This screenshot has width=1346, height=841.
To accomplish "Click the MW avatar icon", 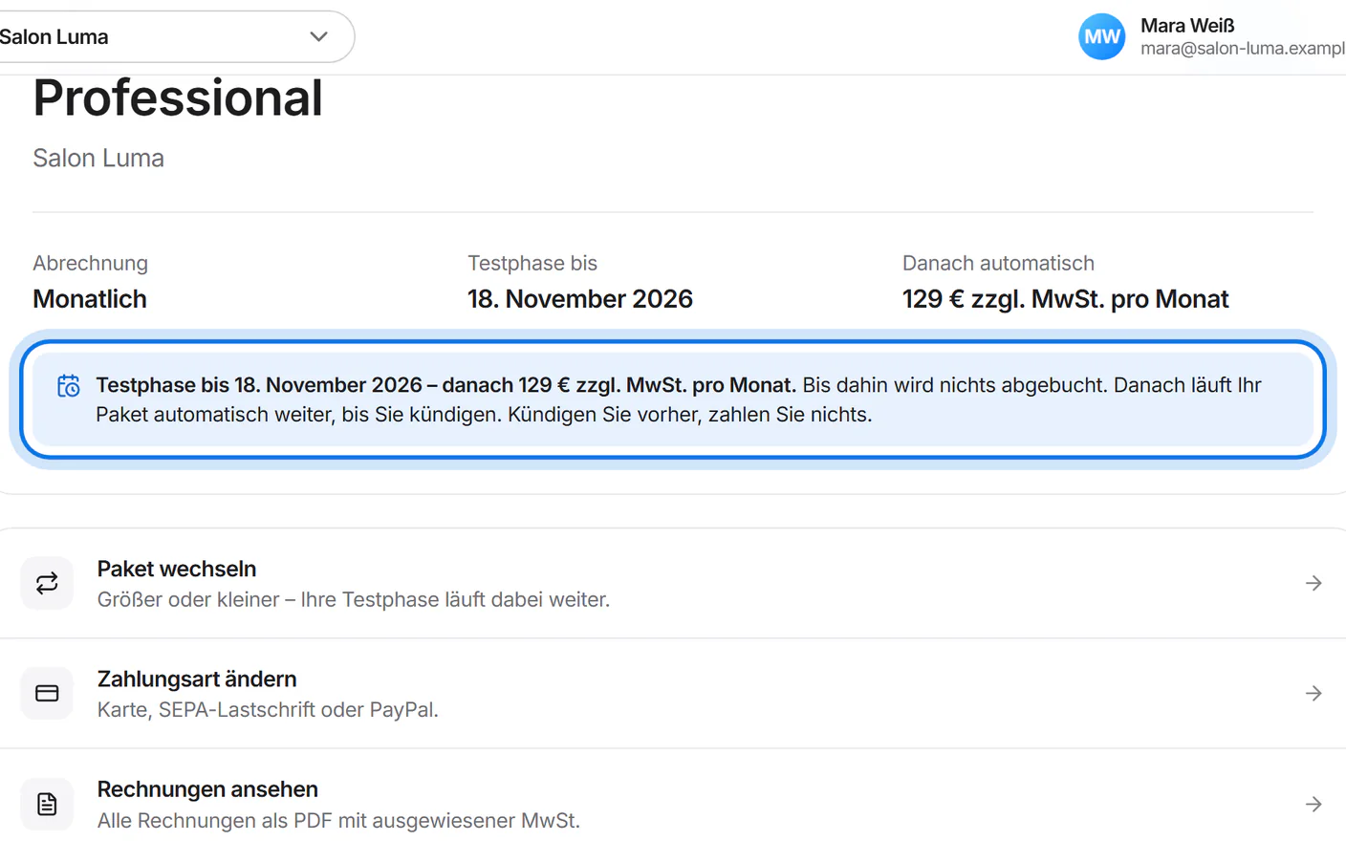I will tap(1101, 36).
